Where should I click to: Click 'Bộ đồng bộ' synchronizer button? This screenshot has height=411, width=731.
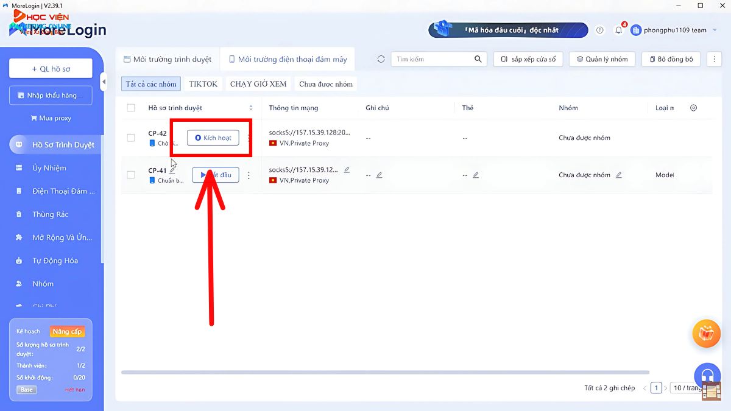(671, 59)
